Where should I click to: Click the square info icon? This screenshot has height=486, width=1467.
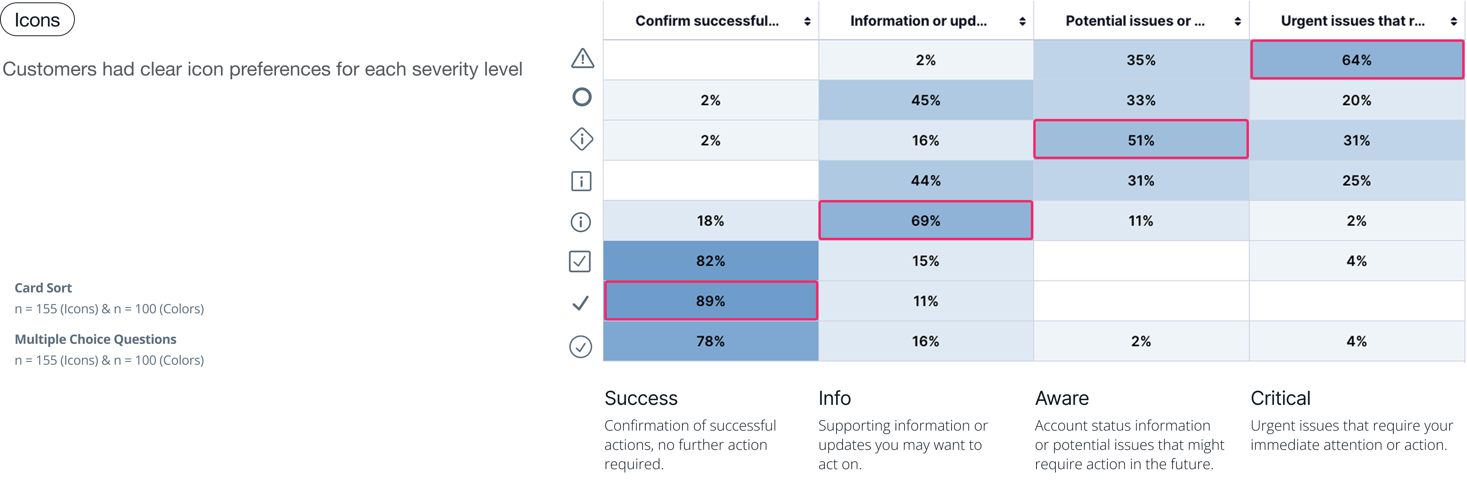[x=581, y=181]
